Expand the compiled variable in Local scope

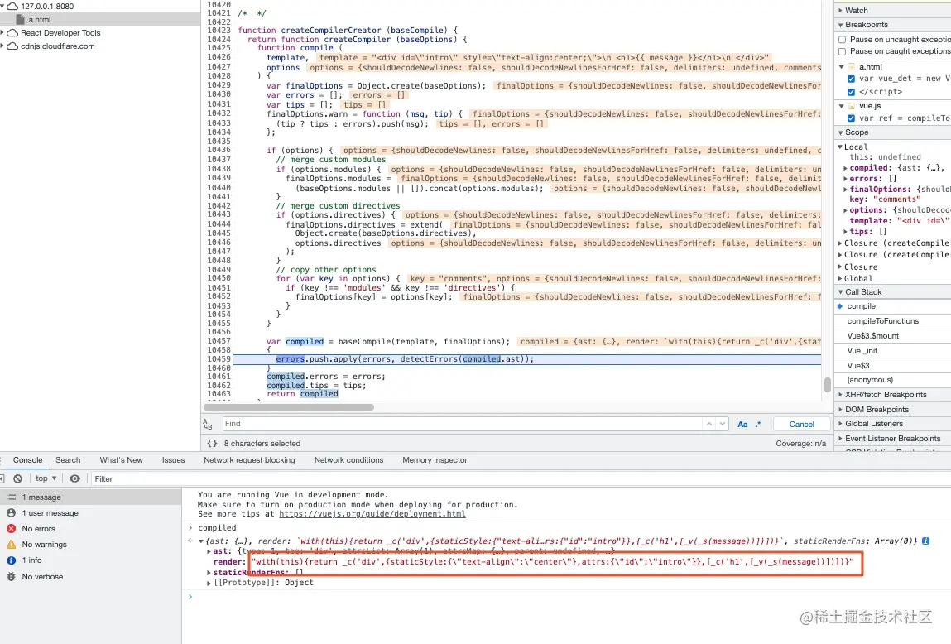(845, 168)
